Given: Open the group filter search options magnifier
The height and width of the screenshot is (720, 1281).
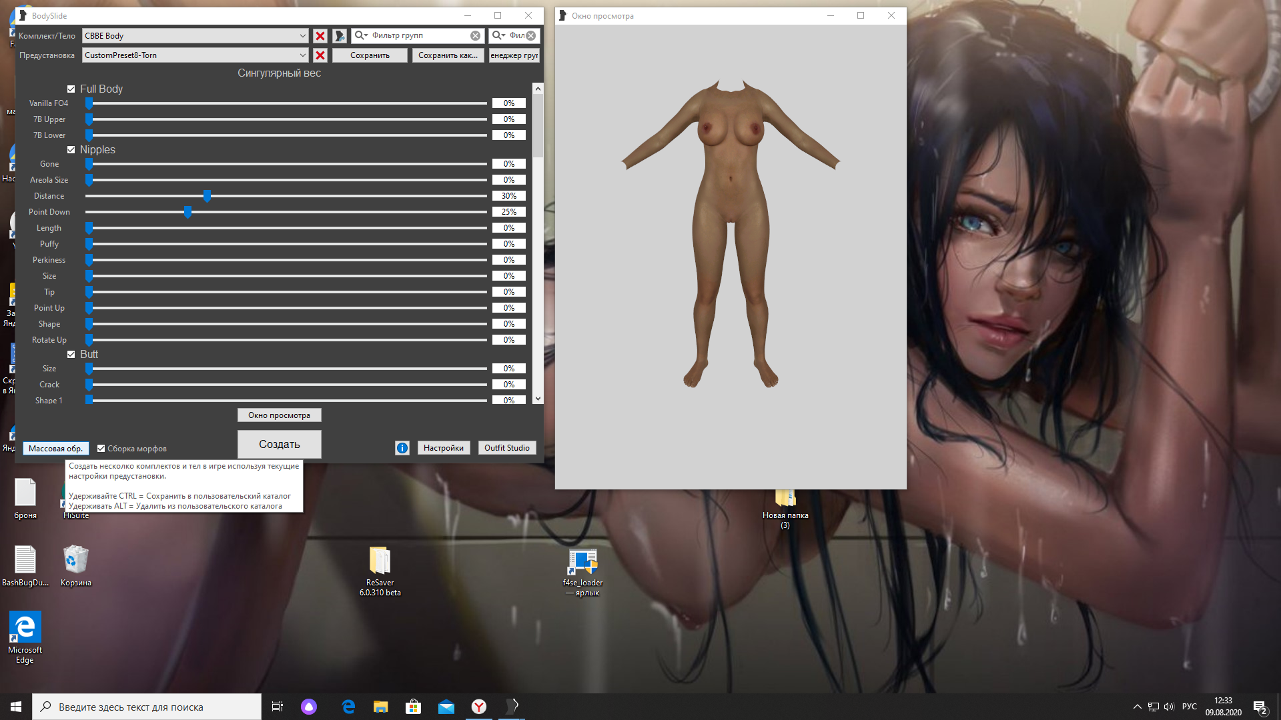Looking at the screenshot, I should tap(361, 36).
